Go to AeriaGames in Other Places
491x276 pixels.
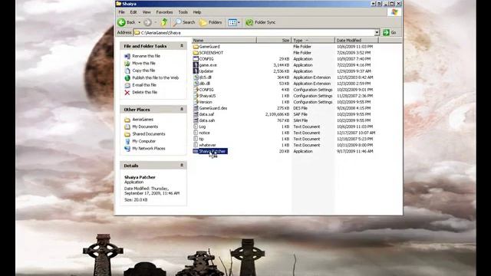pyautogui.click(x=143, y=120)
